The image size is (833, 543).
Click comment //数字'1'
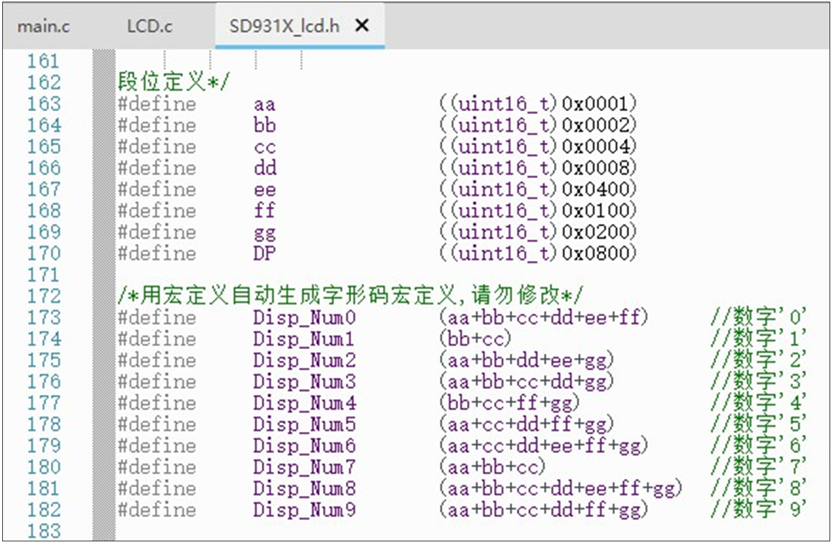759,338
